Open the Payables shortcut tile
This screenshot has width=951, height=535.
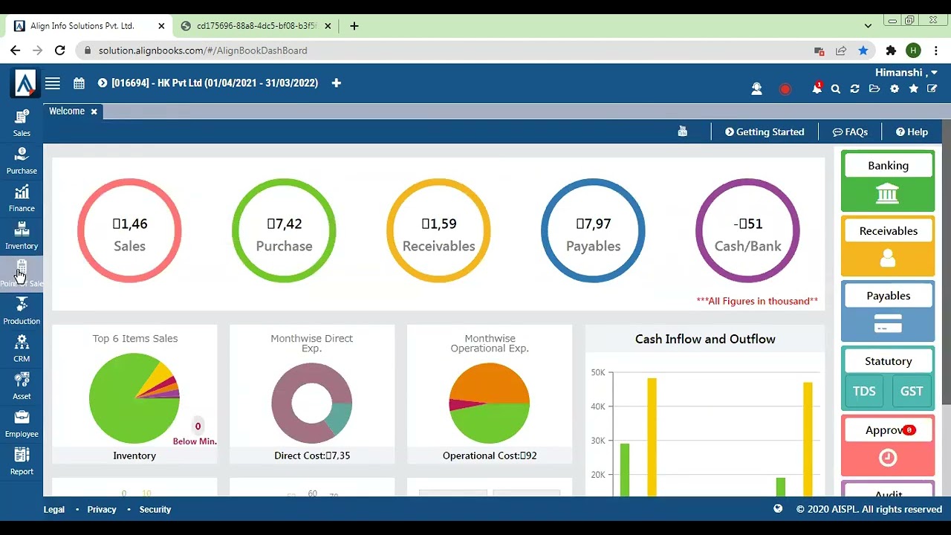point(888,311)
